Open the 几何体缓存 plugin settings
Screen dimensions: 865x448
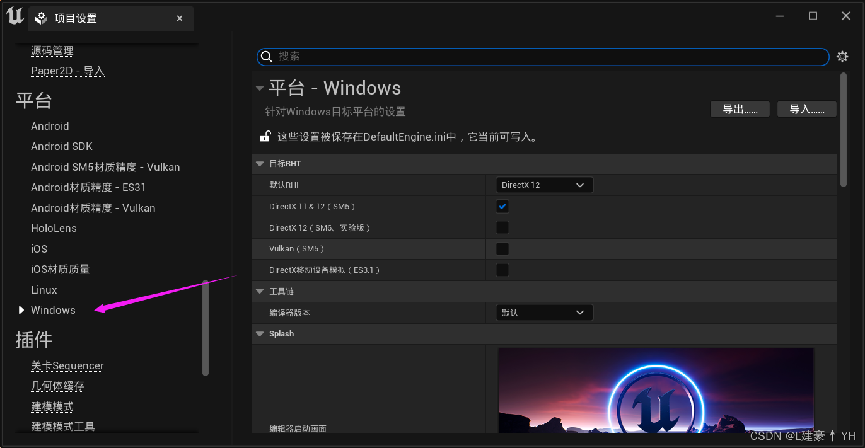coord(57,386)
